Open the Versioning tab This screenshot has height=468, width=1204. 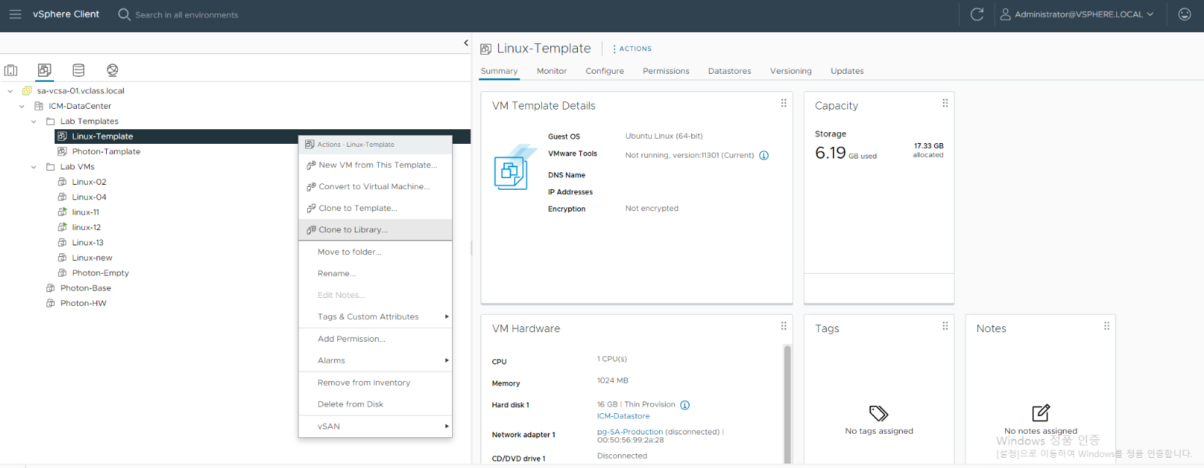[791, 72]
